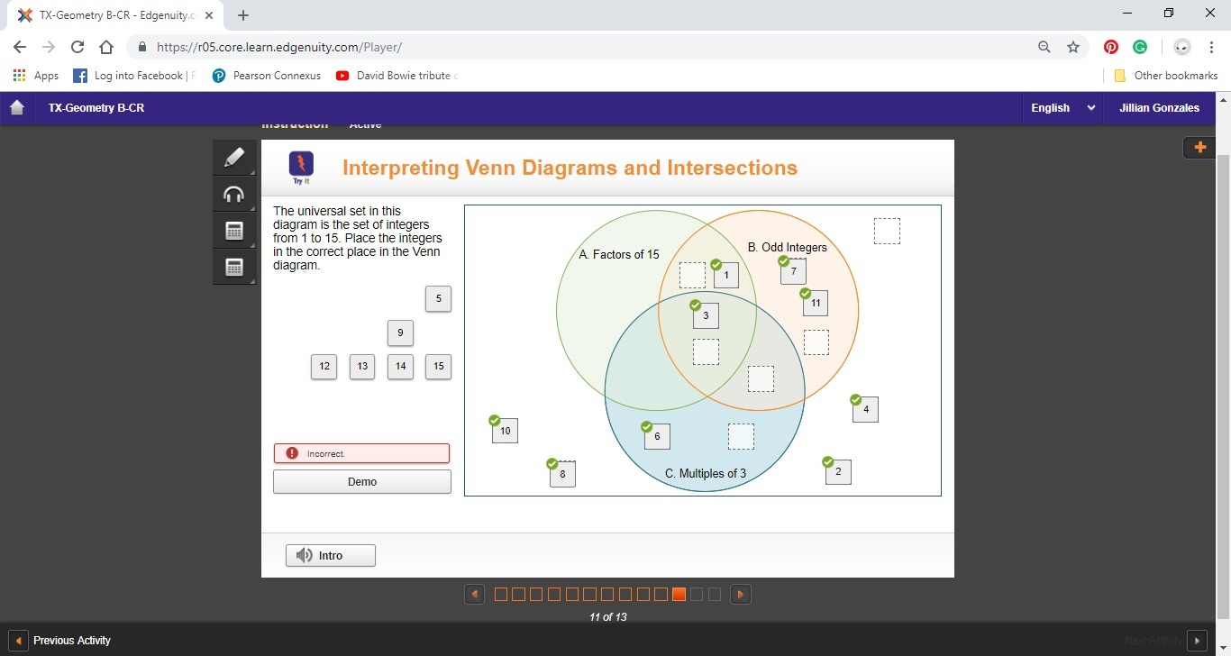Screen dimensions: 1231x656
Task: Go to the previous slide arrow
Action: coord(475,595)
